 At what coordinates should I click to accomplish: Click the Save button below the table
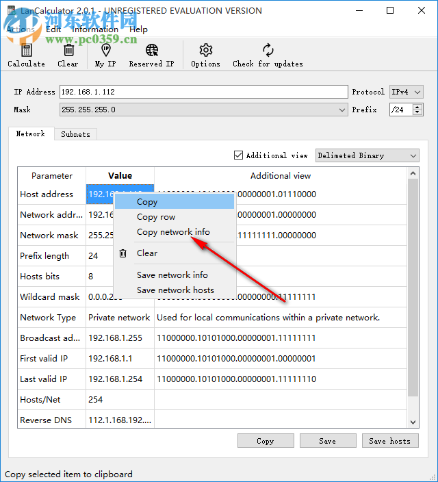click(328, 441)
